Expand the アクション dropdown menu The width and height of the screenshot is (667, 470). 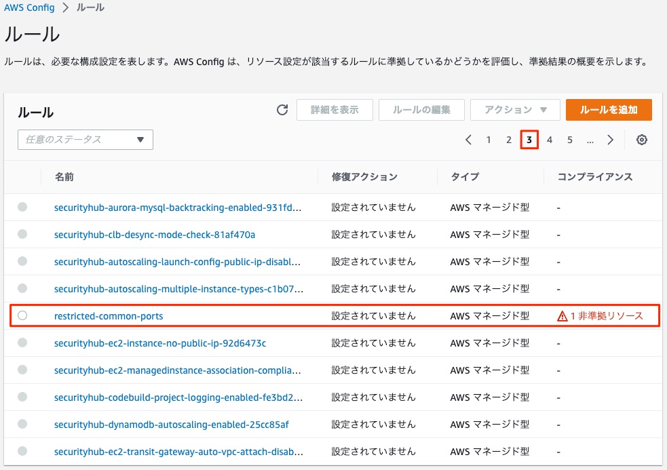pos(515,110)
